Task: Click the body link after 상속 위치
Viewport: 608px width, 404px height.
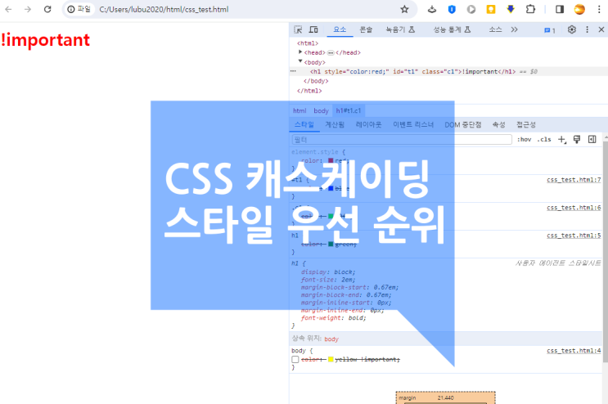Action: (x=331, y=339)
